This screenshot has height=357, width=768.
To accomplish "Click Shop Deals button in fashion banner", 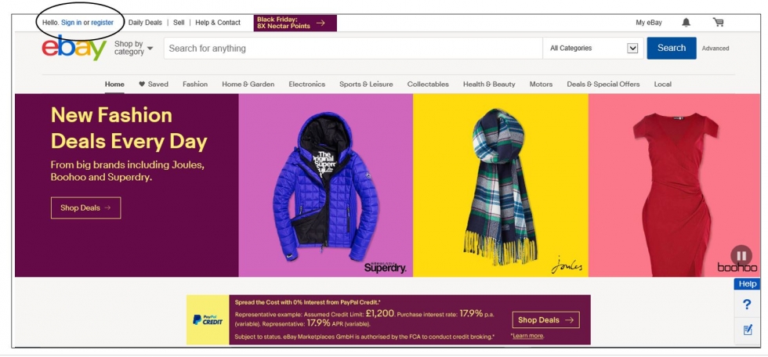I will point(85,207).
